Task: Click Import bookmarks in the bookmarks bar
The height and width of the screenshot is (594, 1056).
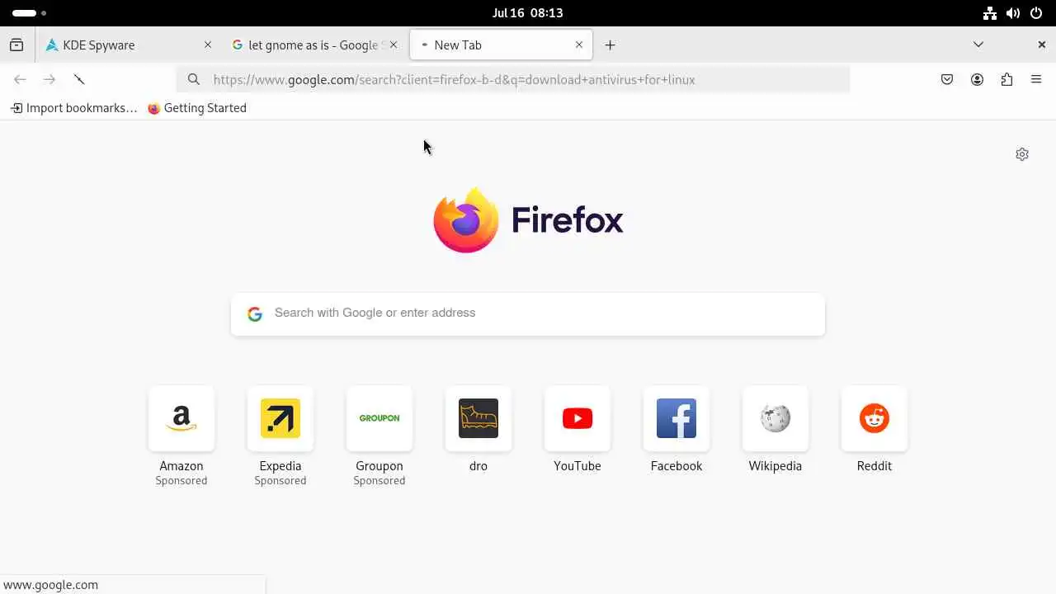Action: 73,108
